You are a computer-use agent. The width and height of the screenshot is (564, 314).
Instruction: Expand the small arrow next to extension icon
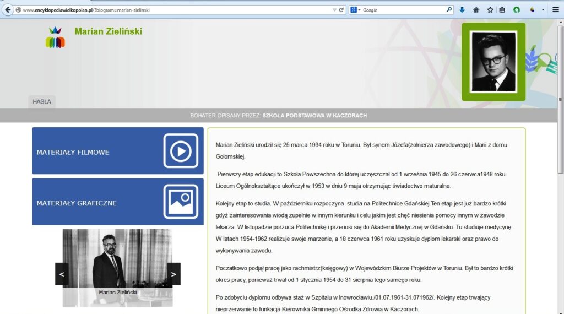click(x=543, y=10)
